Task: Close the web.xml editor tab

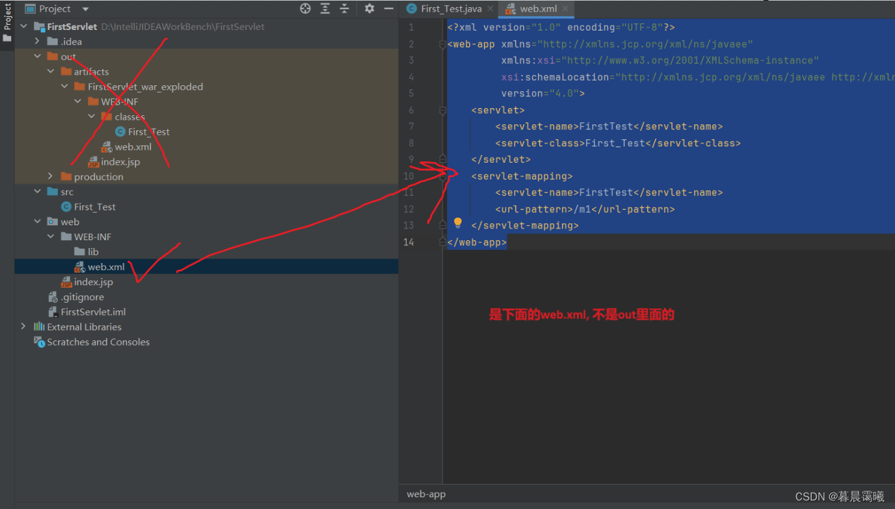Action: point(566,8)
